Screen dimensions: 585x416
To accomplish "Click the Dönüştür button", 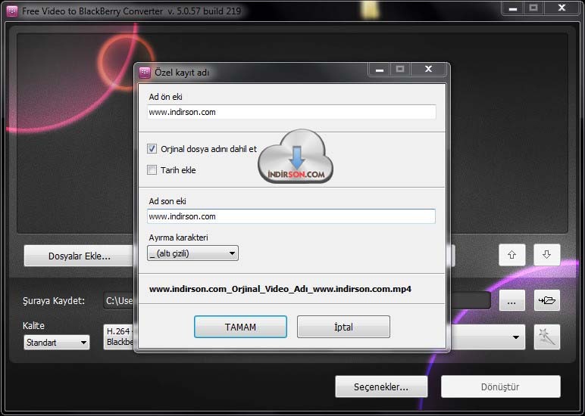I will (500, 387).
